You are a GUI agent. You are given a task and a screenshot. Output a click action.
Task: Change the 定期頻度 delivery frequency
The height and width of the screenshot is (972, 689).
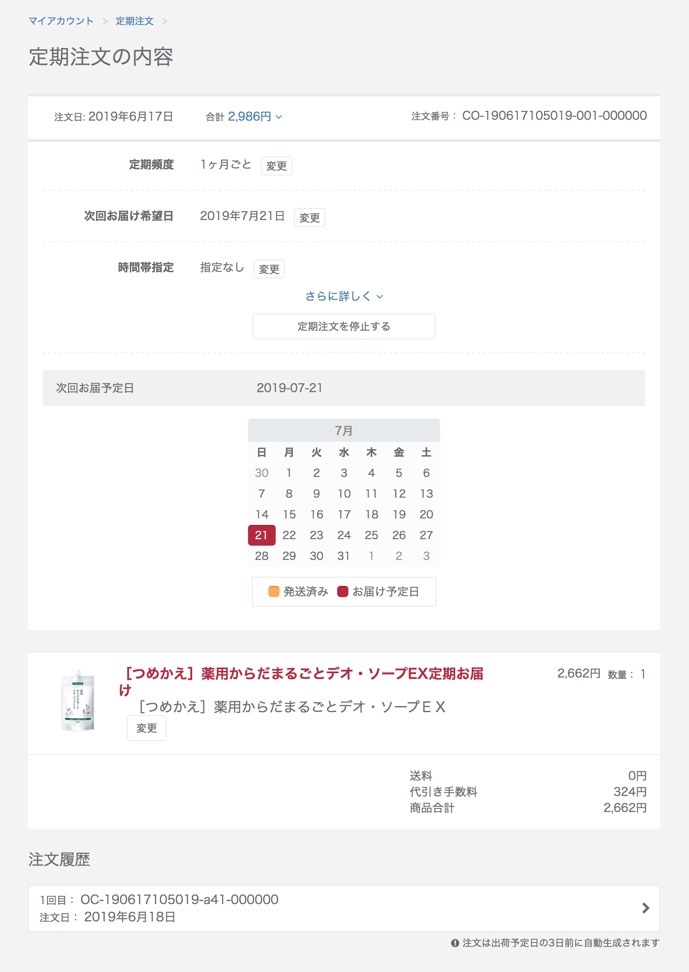[276, 166]
